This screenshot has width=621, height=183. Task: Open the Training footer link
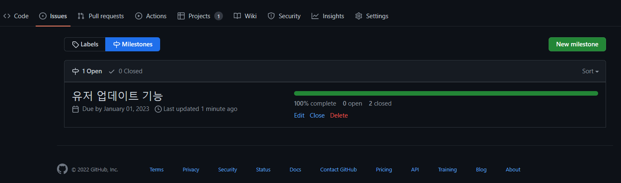448,170
